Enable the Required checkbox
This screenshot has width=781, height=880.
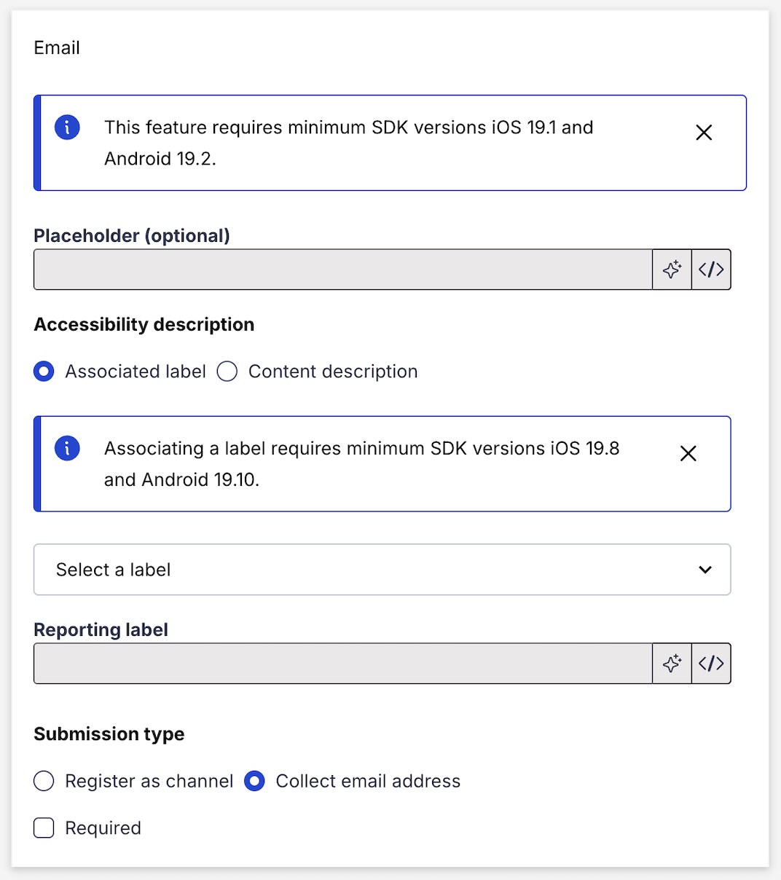point(44,828)
